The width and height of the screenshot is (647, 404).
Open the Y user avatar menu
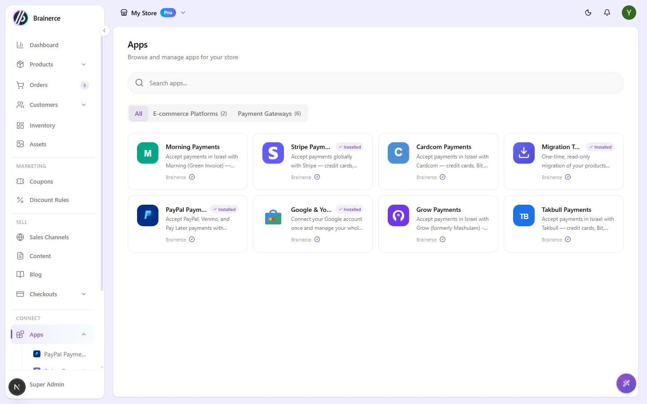click(629, 13)
